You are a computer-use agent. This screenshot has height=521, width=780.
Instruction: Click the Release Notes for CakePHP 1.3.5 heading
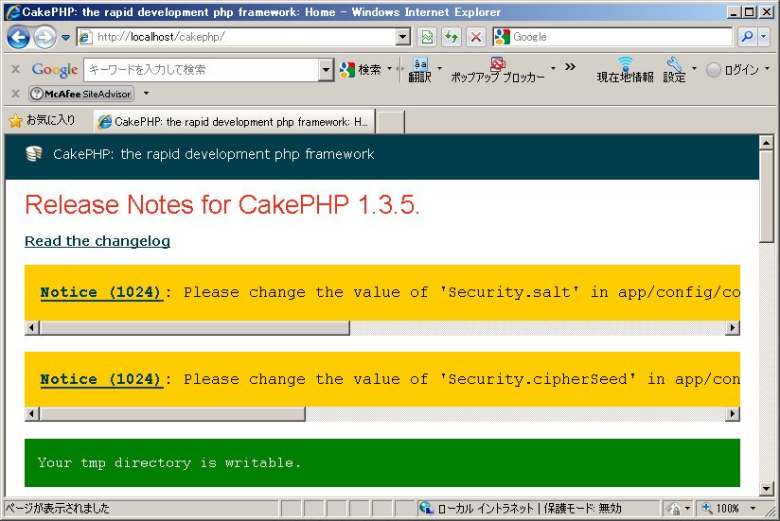pyautogui.click(x=222, y=204)
